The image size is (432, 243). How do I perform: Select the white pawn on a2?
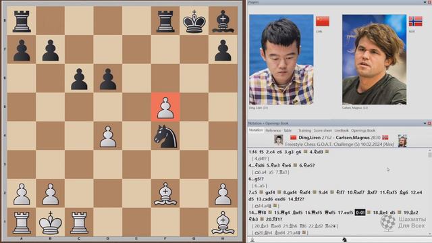[22, 194]
